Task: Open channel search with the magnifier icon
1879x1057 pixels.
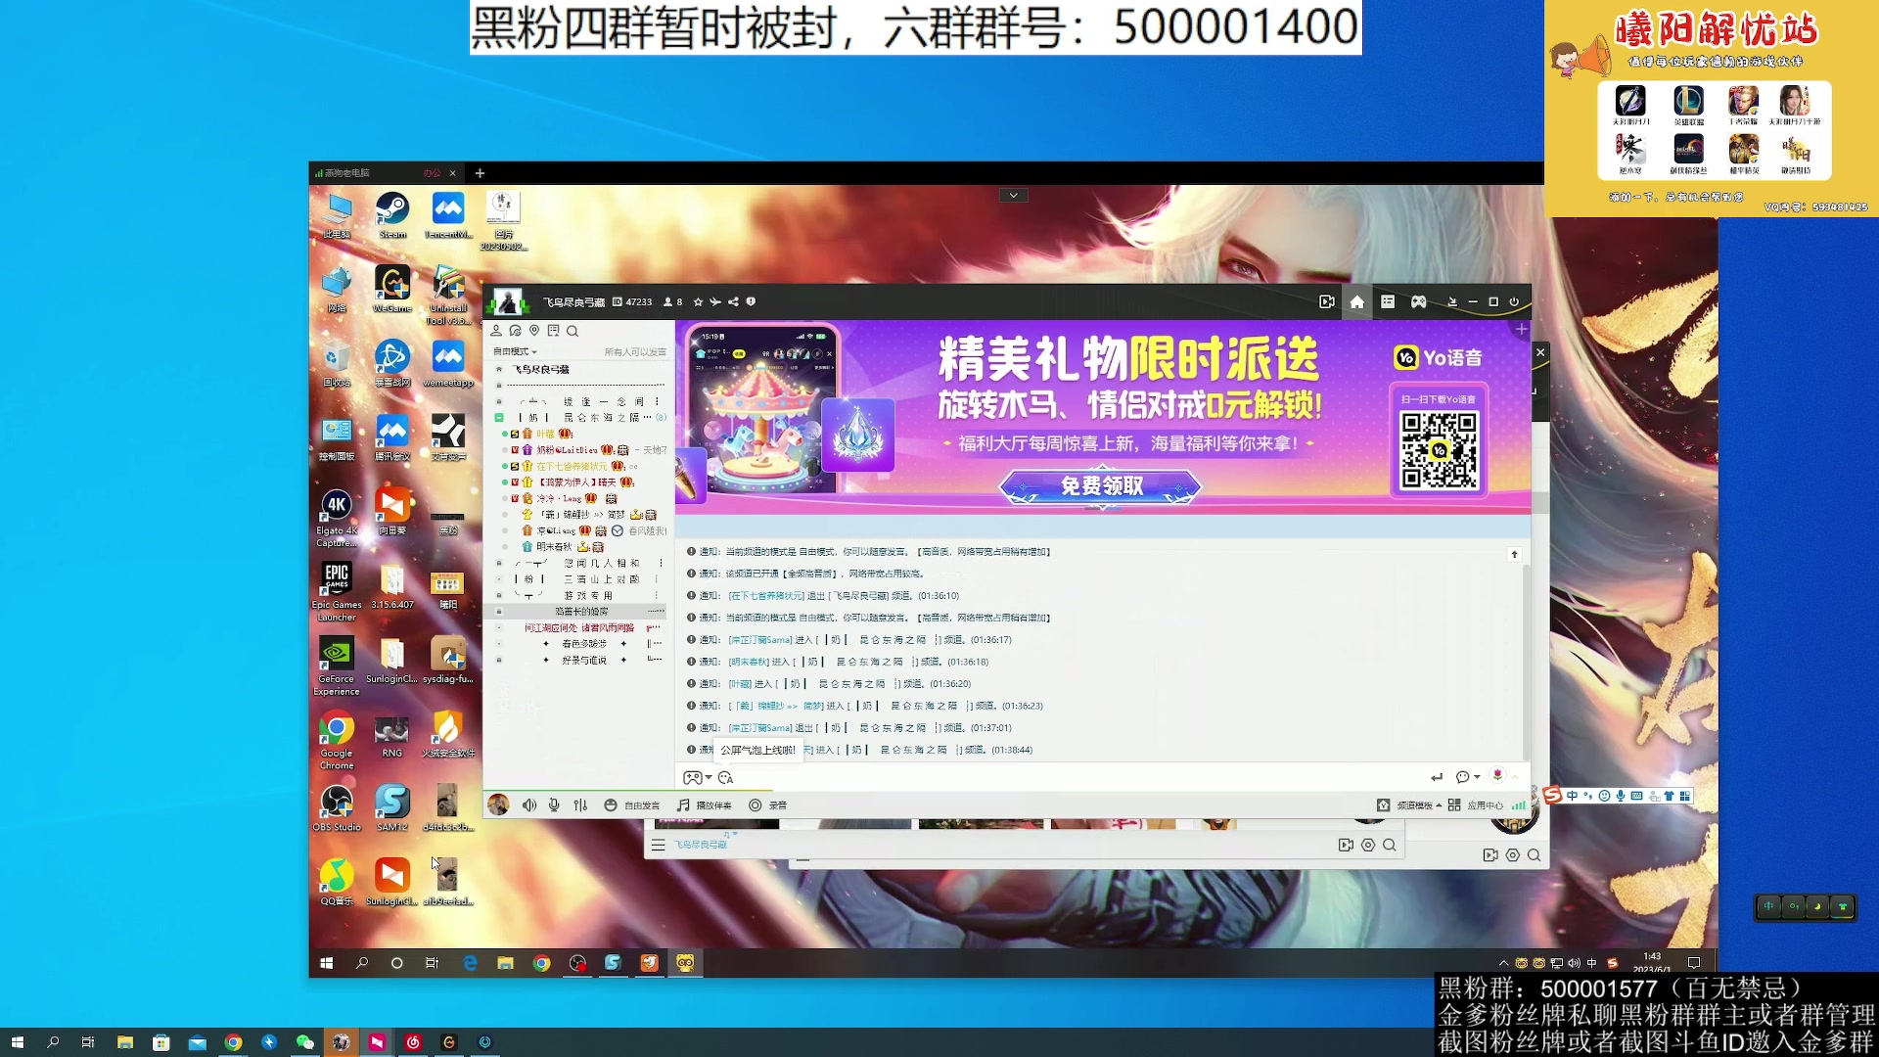Action: [x=572, y=330]
